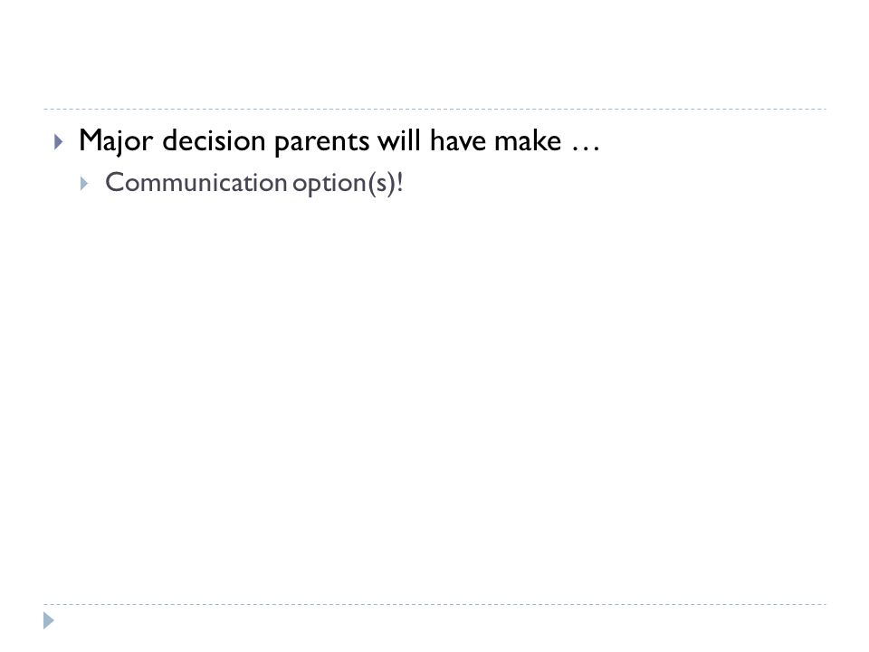869x652 pixels.
Task: Click the ellipsis ending the first bullet
Action: pyautogui.click(x=586, y=149)
